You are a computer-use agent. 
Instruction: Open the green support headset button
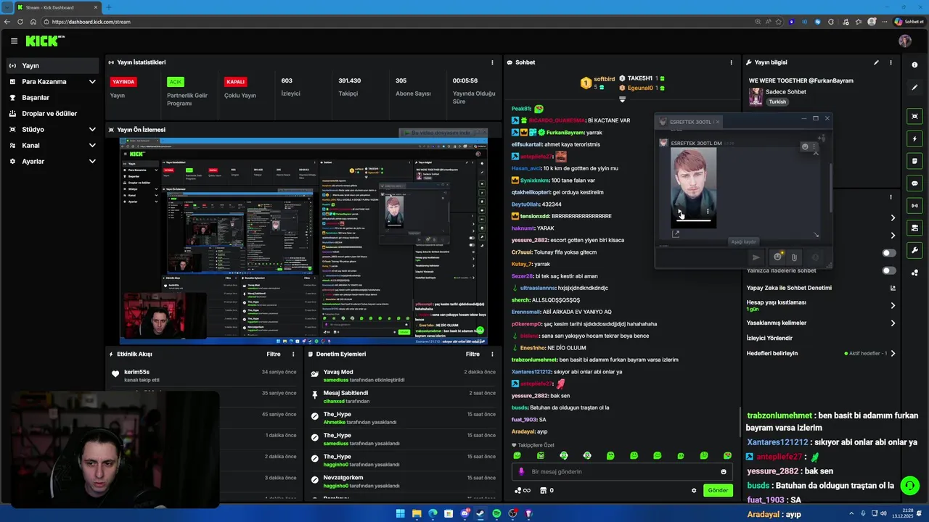[x=909, y=485]
